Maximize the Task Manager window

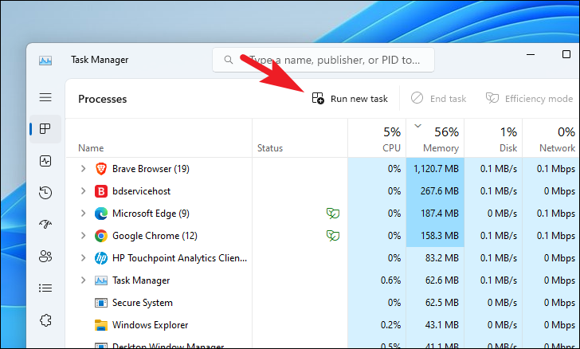(566, 54)
